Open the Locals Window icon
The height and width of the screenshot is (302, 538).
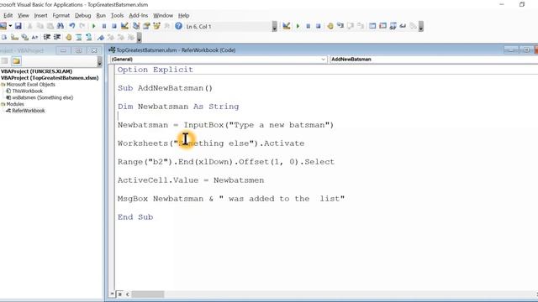[x=372, y=26]
